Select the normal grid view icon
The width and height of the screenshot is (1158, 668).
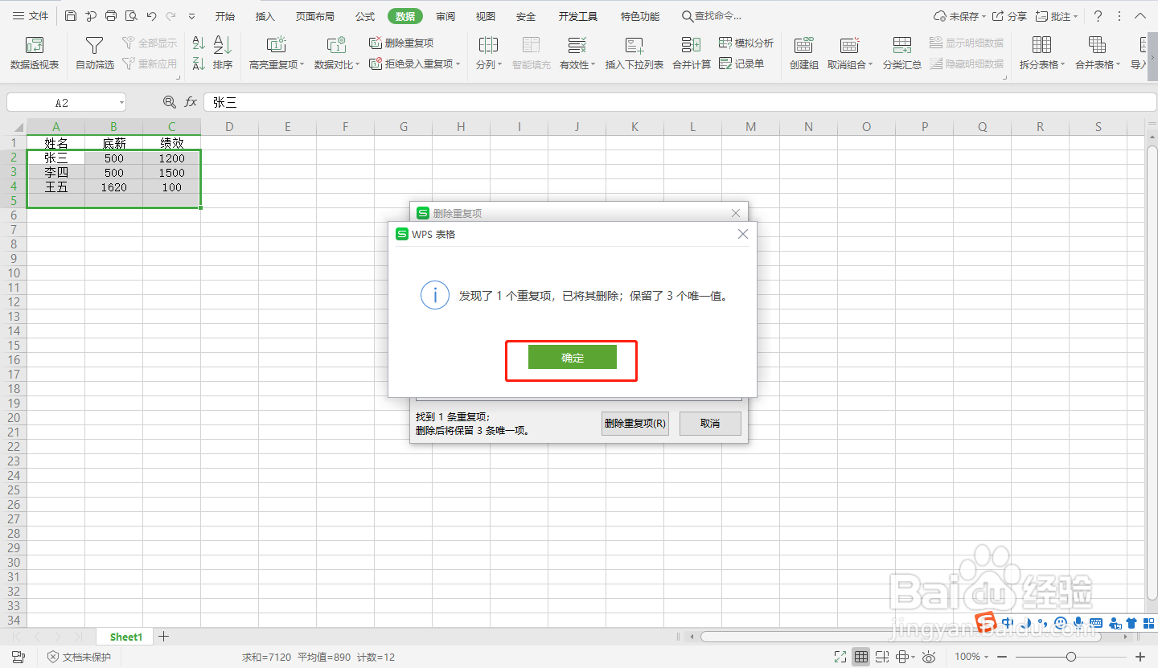861,657
